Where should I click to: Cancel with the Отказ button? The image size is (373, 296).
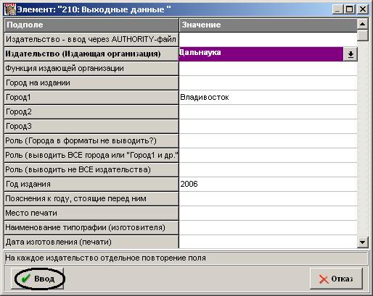click(336, 279)
